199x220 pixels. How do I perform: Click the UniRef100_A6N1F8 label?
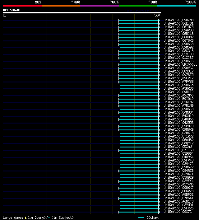(x=178, y=201)
